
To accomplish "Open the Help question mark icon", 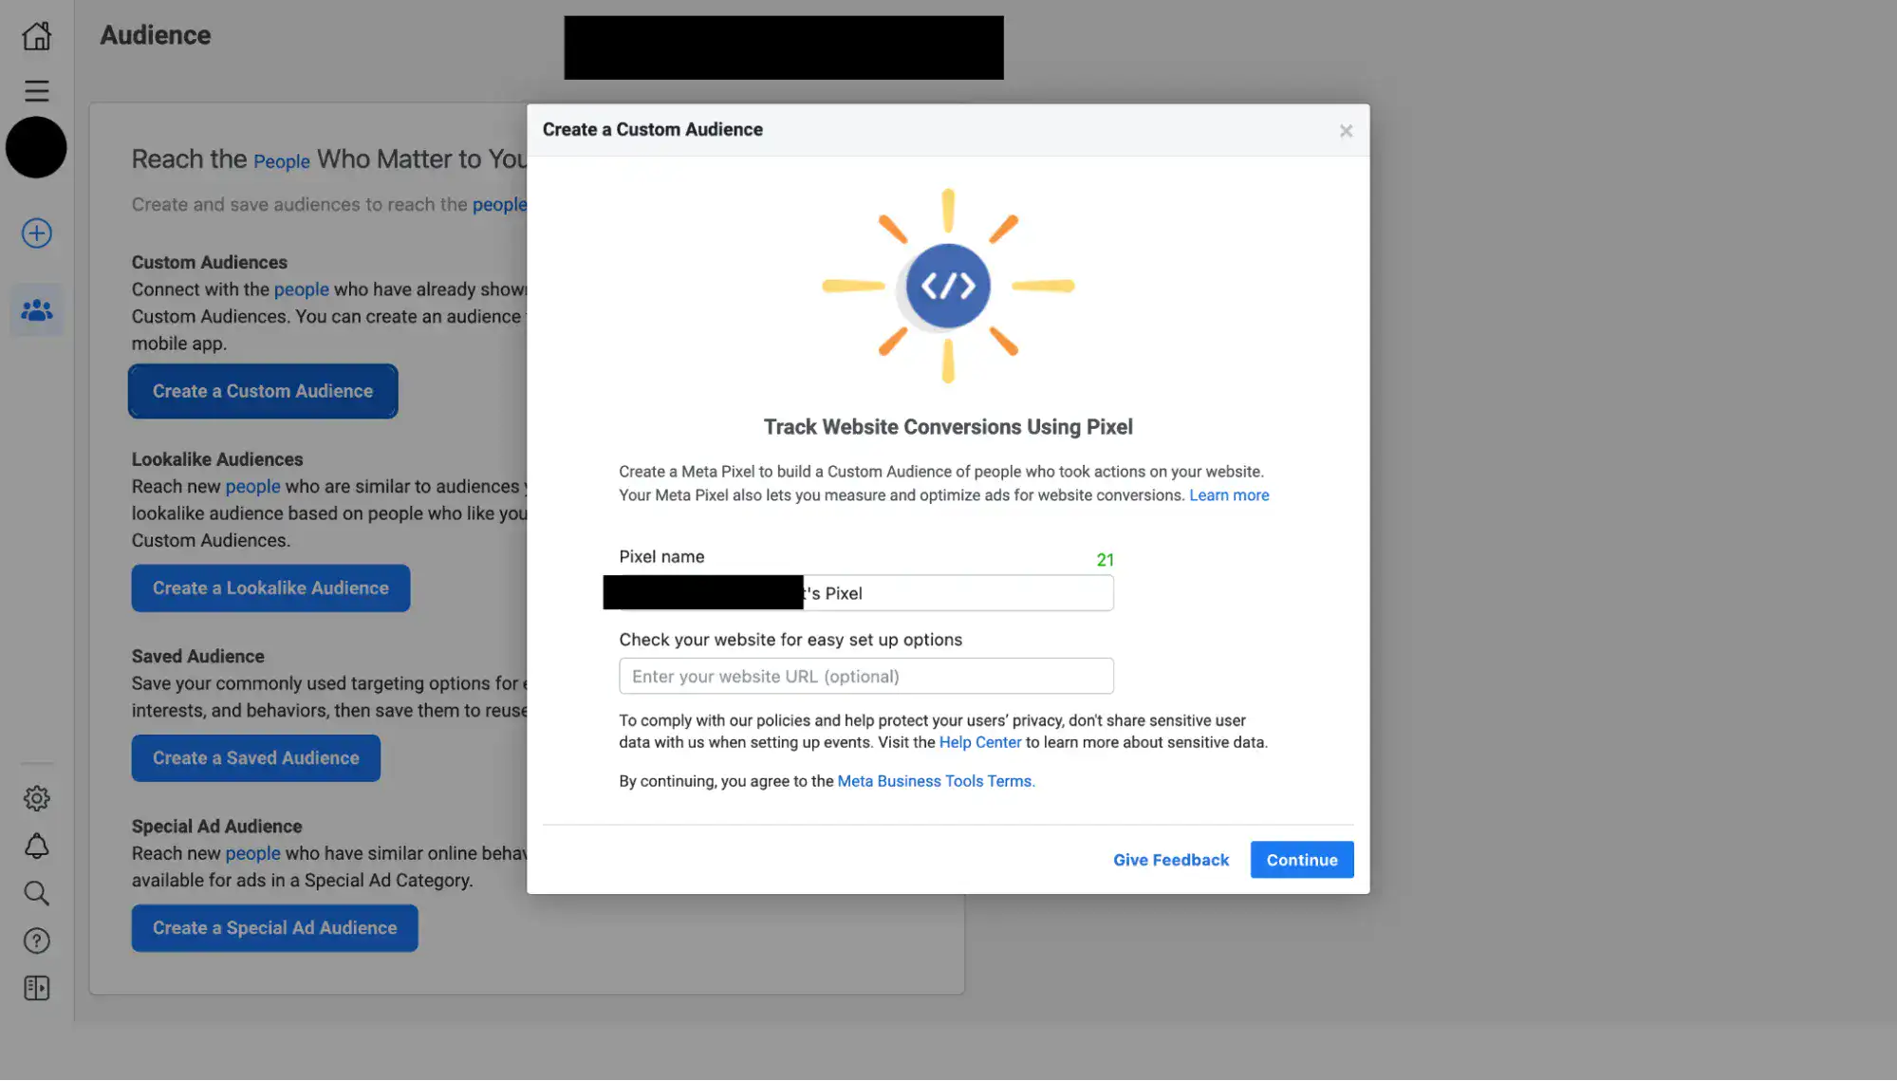I will click(36, 941).
